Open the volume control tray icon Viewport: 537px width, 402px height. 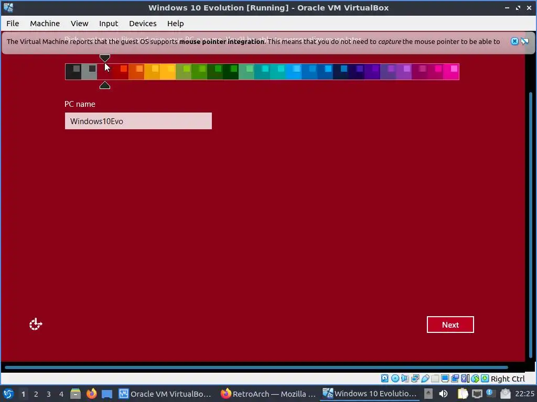pos(443,394)
